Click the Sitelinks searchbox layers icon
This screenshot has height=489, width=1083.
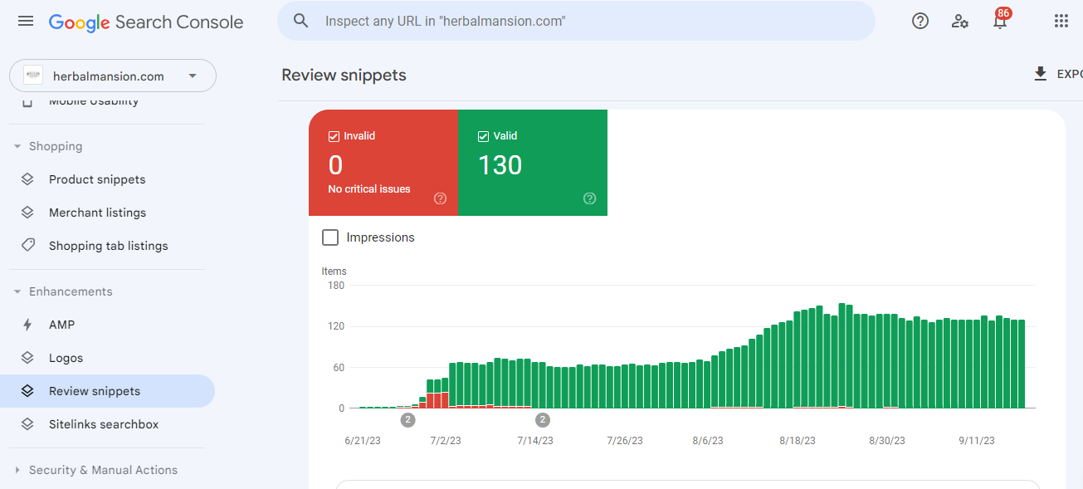click(x=27, y=424)
